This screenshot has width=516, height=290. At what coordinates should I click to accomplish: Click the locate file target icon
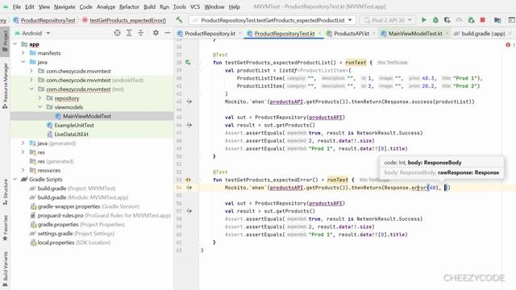117,33
